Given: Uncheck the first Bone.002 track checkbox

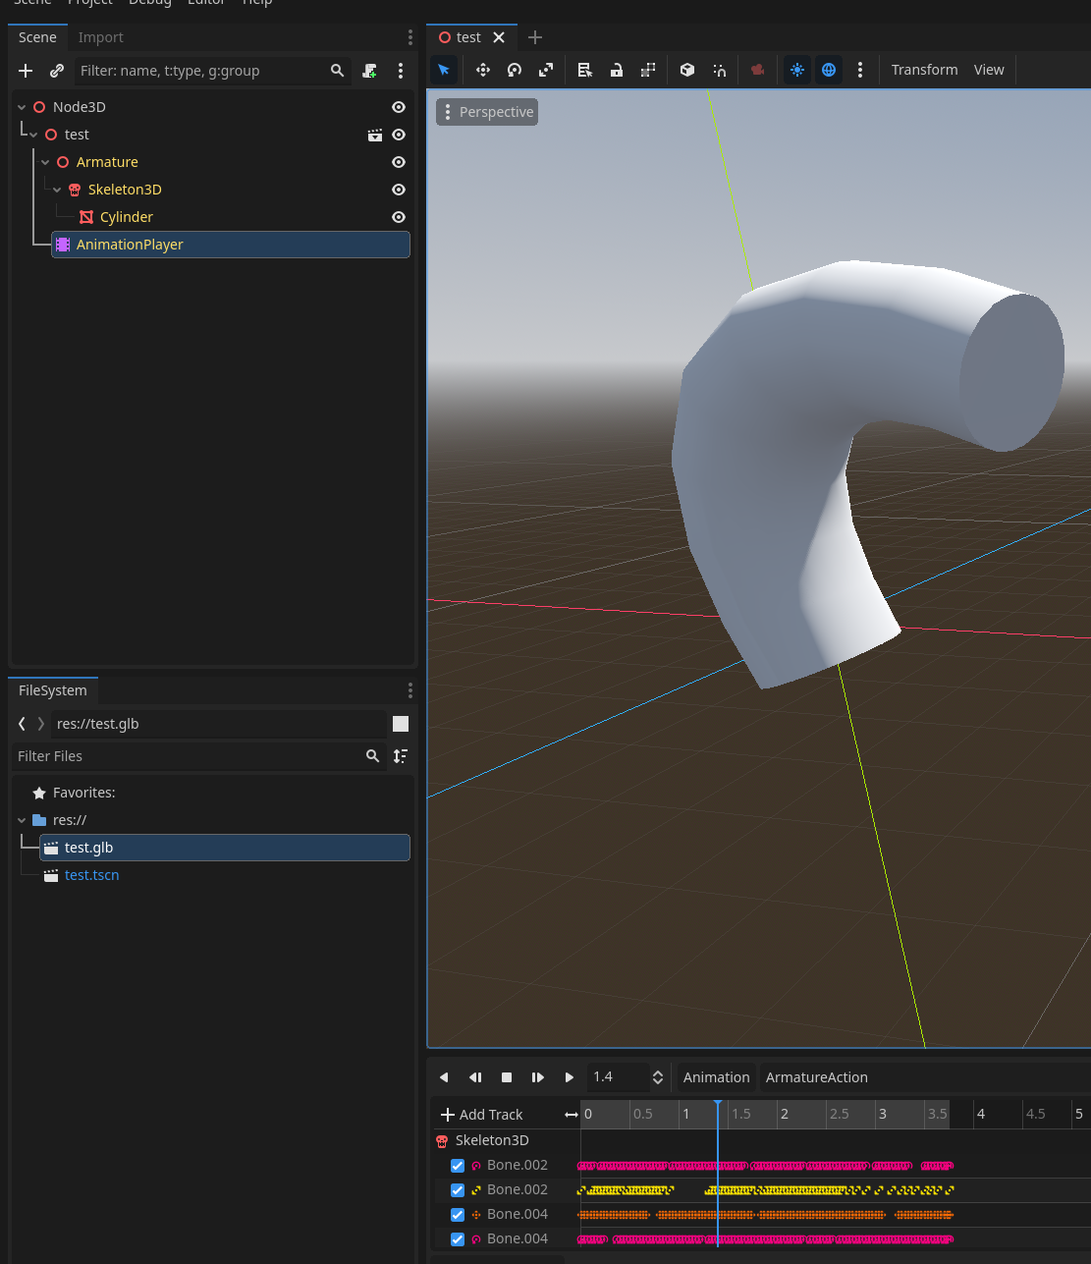Looking at the screenshot, I should (x=457, y=1165).
